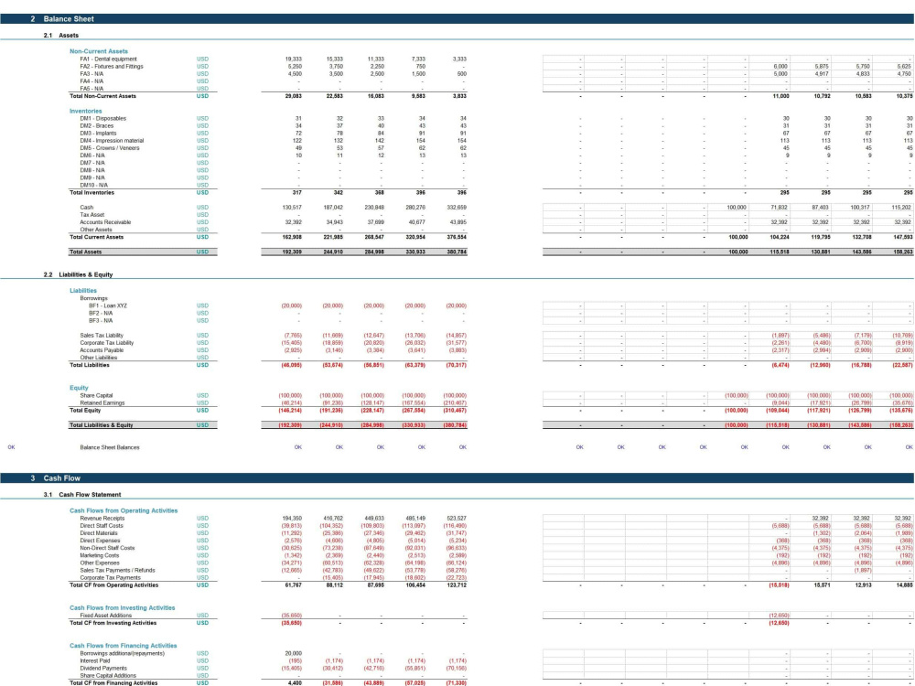The width and height of the screenshot is (915, 686).
Task: Click the BF1 - Loan XYZ row label
Action: pyautogui.click(x=108, y=305)
